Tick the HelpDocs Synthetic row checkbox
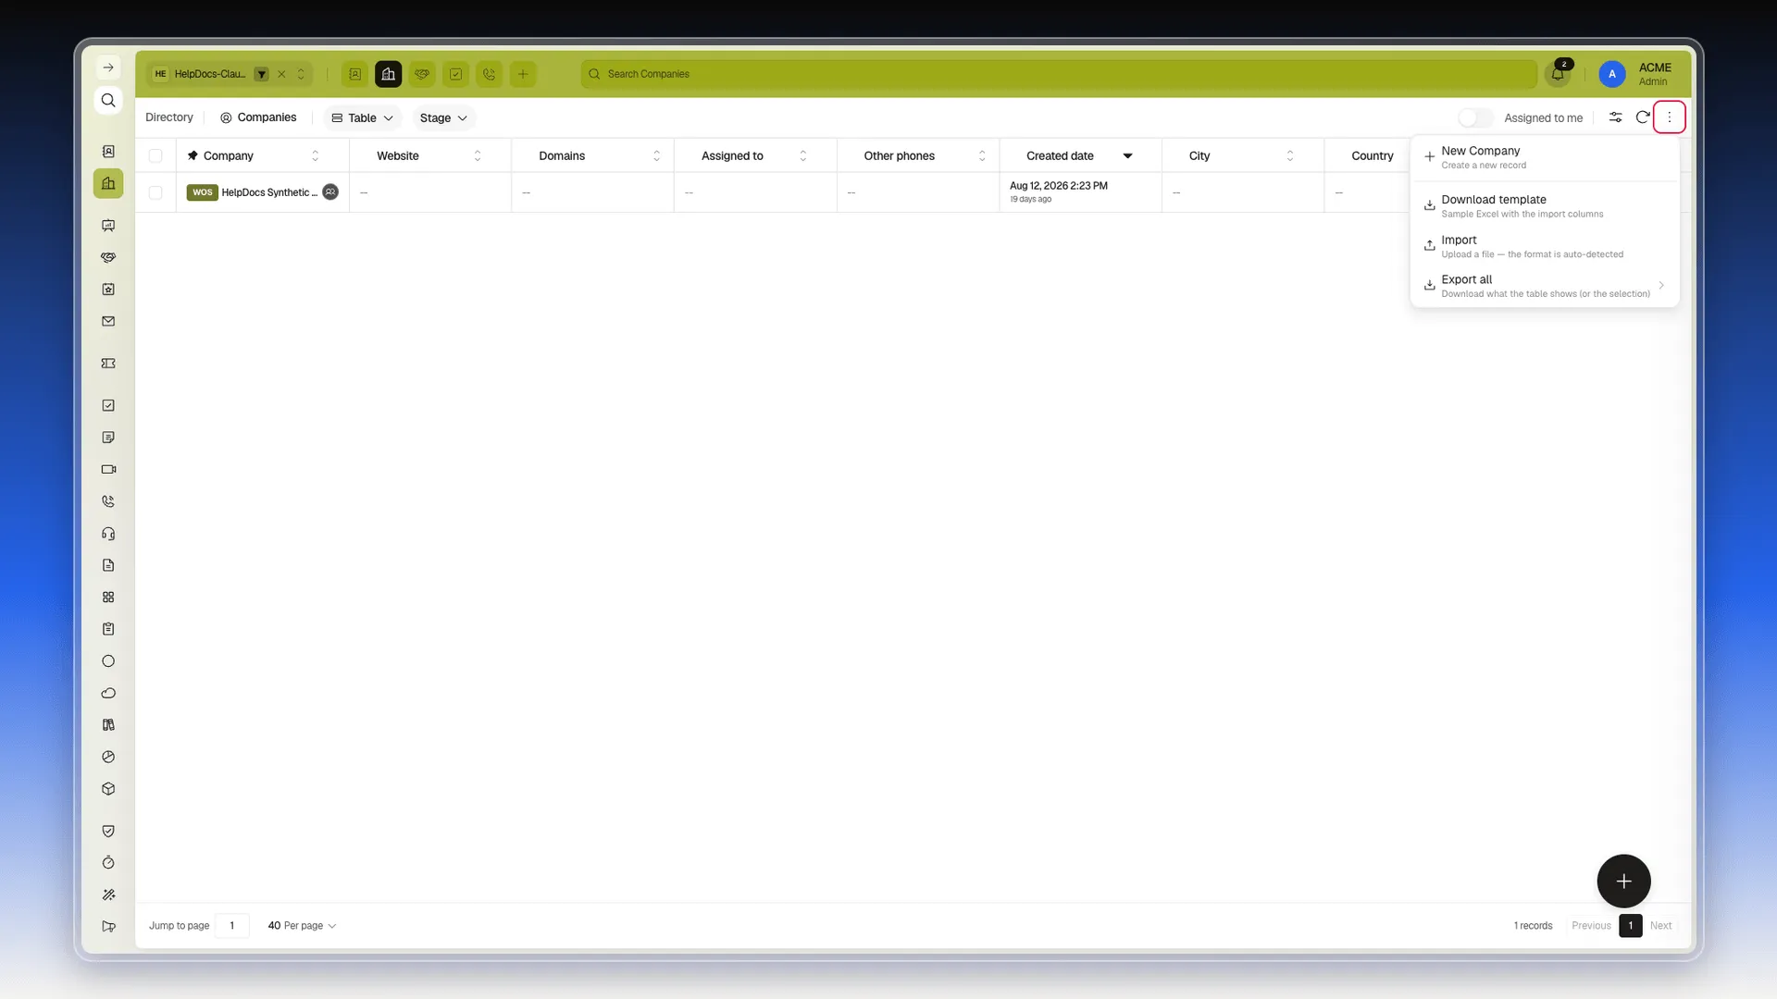This screenshot has width=1777, height=999. [155, 192]
